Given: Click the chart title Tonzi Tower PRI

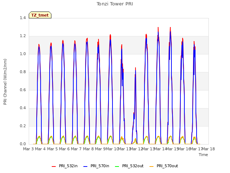Looking at the screenshot, I should (115, 4).
